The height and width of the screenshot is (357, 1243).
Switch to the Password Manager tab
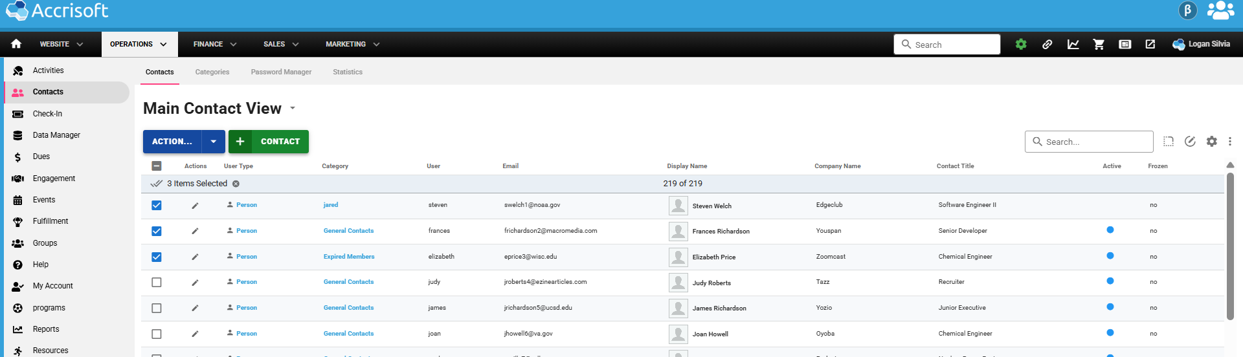tap(281, 72)
